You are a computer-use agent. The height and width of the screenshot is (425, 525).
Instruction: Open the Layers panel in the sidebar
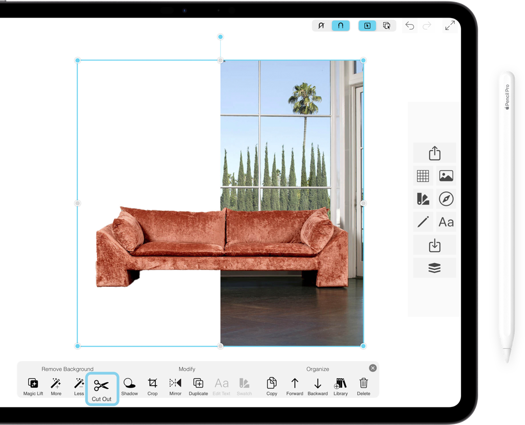[x=434, y=267]
